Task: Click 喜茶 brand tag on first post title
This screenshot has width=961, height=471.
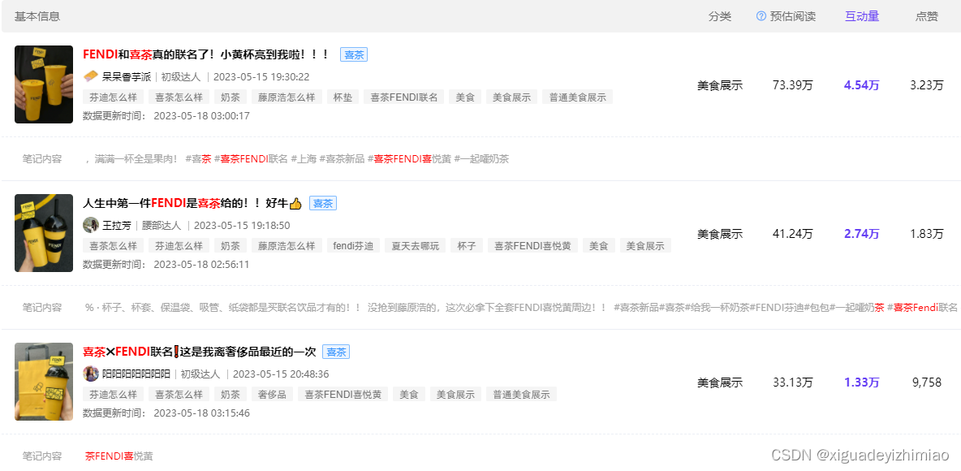Action: pos(354,54)
